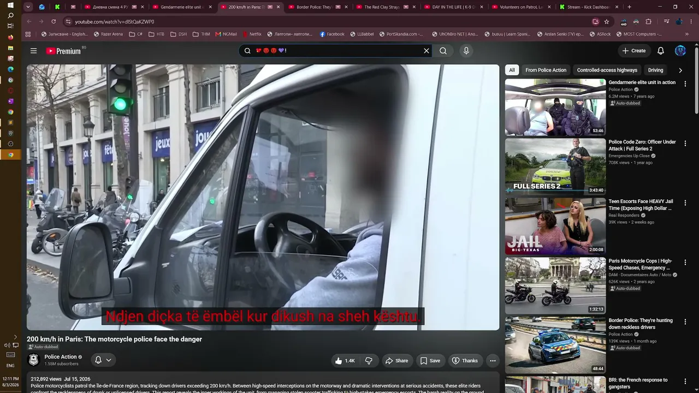
Task: Dislike the video with thumbs down
Action: tap(369, 361)
